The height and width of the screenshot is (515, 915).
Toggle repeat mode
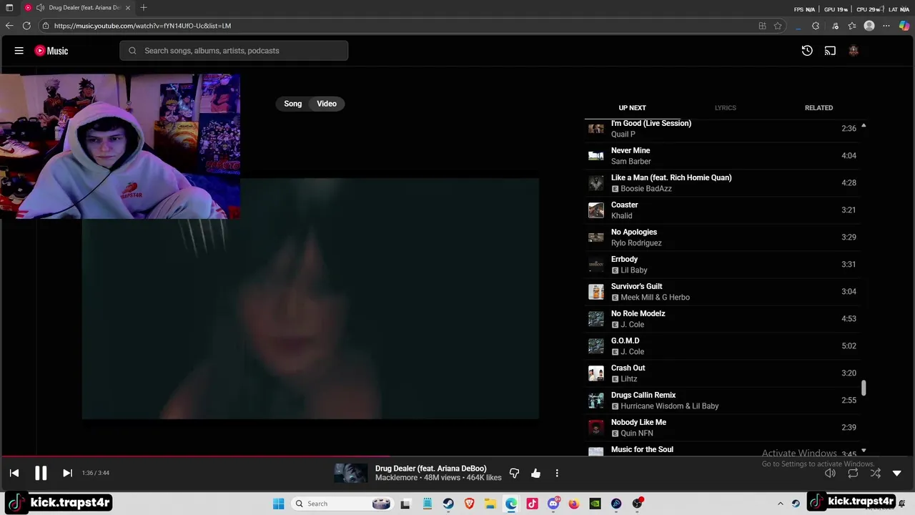853,473
